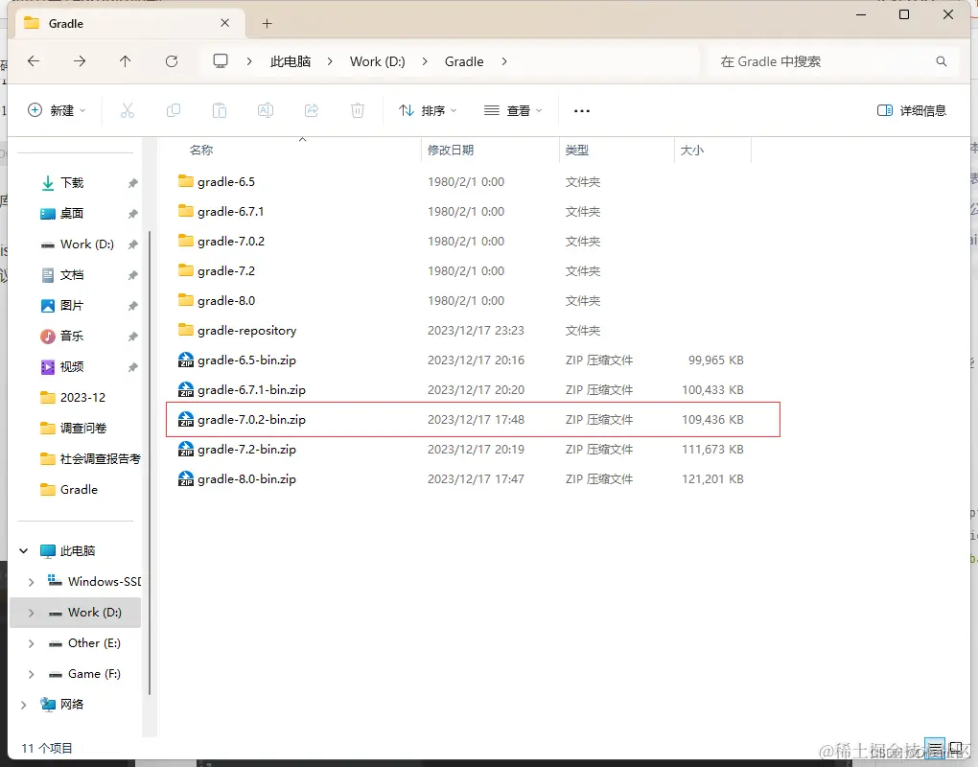The width and height of the screenshot is (978, 767).
Task: Select the gradle-7.2-bin.zip file icon
Action: click(x=186, y=449)
